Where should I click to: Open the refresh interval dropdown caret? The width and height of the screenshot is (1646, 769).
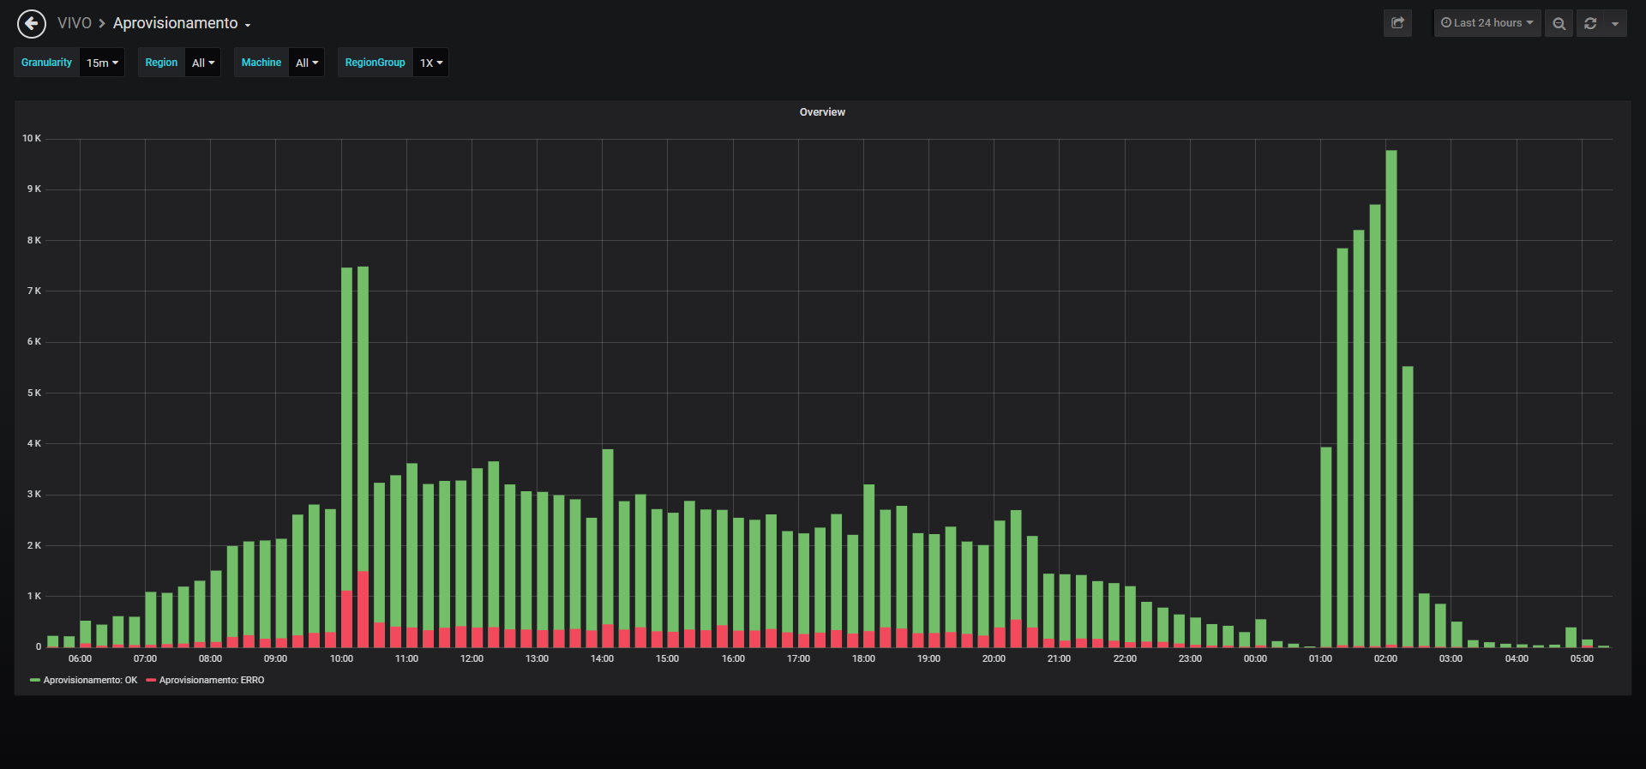[x=1615, y=23]
